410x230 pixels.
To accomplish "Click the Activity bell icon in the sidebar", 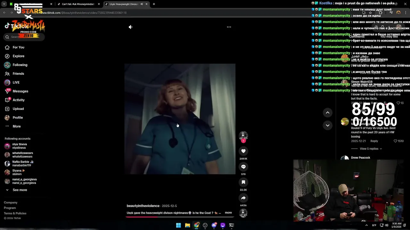I will [7, 100].
